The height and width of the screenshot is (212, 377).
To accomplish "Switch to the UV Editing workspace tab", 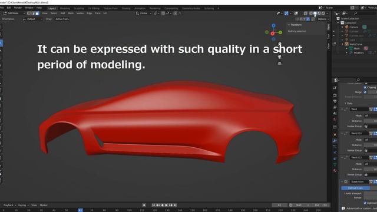I will coord(94,8).
